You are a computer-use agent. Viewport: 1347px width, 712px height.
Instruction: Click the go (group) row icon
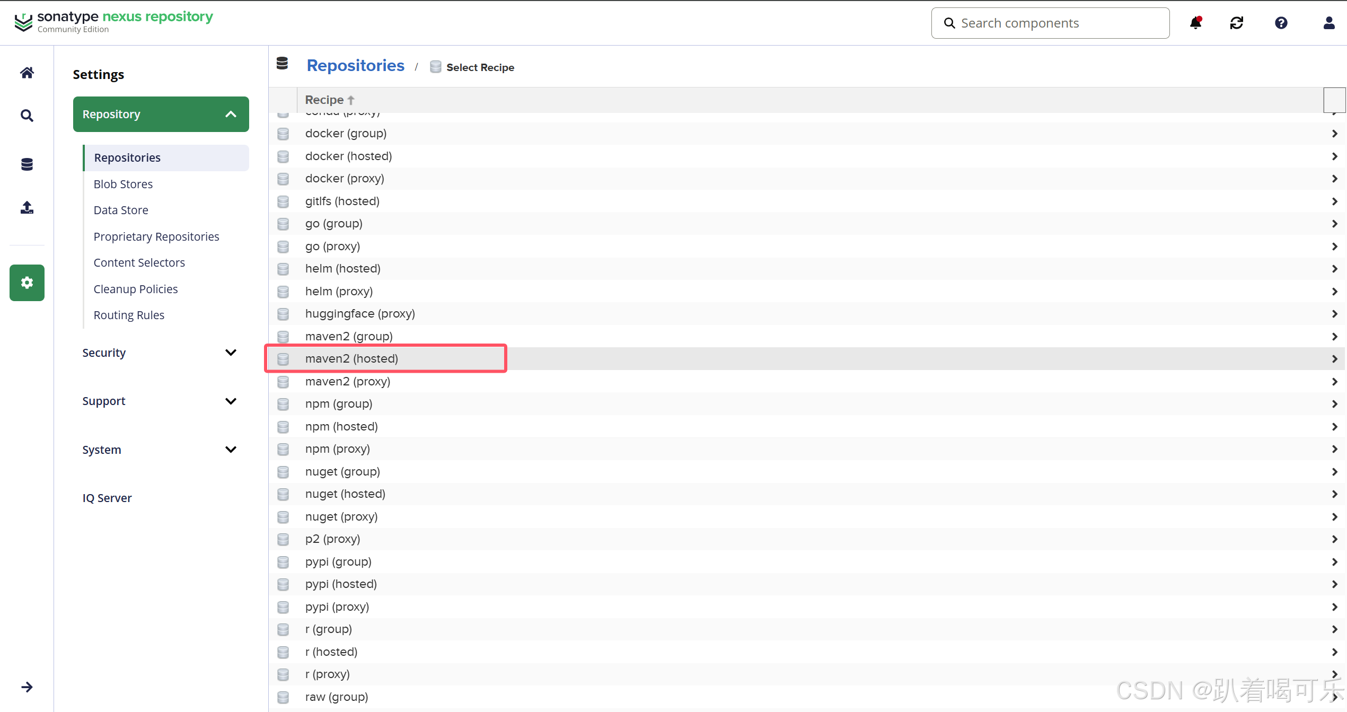point(283,224)
